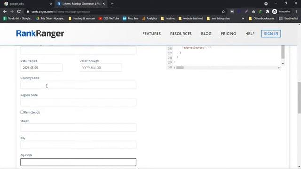Click the text input above Date Posted
The width and height of the screenshot is (301, 169).
pos(79,50)
